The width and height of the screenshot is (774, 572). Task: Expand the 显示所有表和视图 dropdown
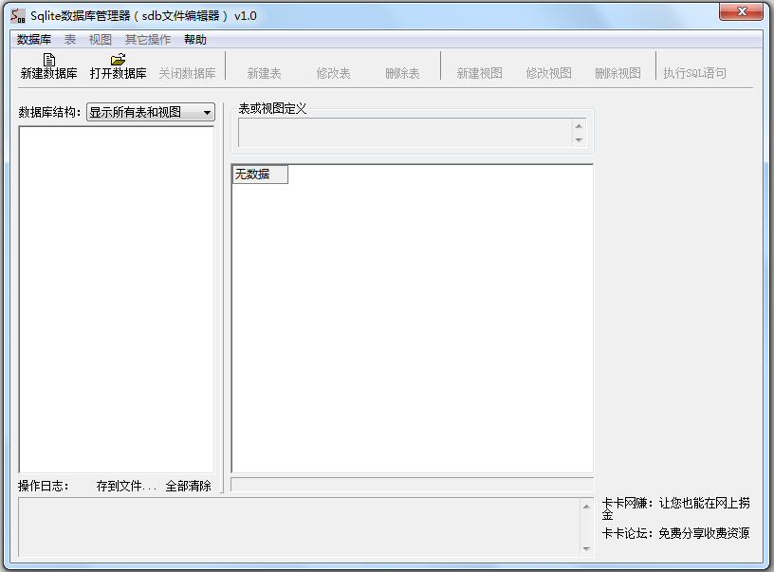coord(151,112)
